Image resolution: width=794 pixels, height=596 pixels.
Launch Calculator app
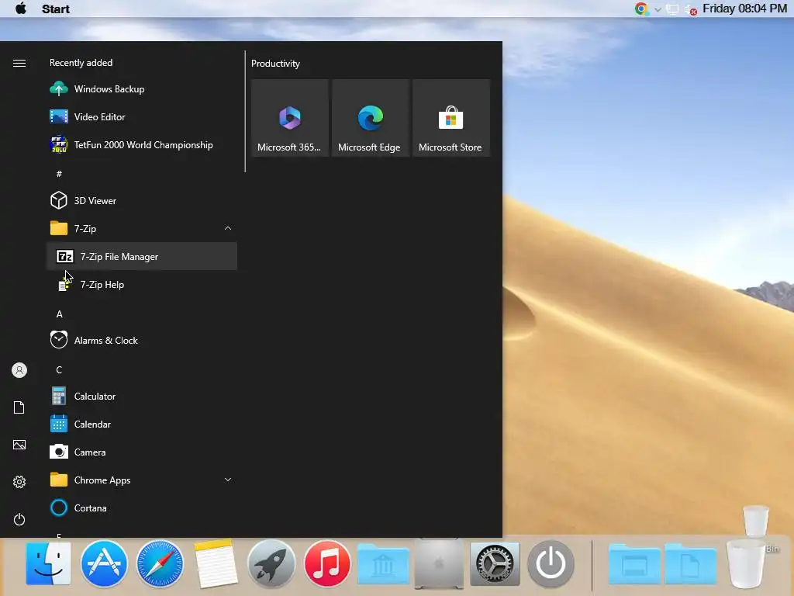(142, 397)
